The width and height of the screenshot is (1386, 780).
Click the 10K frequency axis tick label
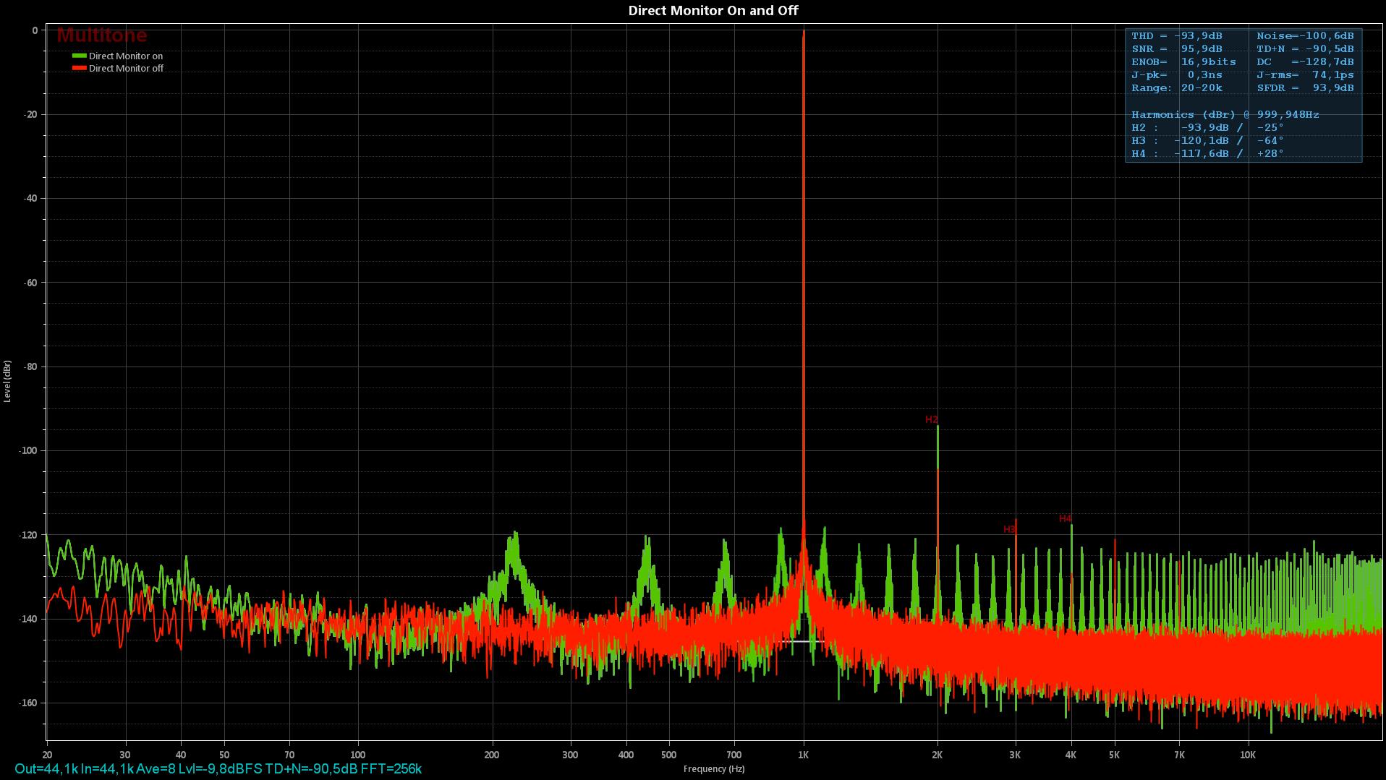(x=1248, y=755)
